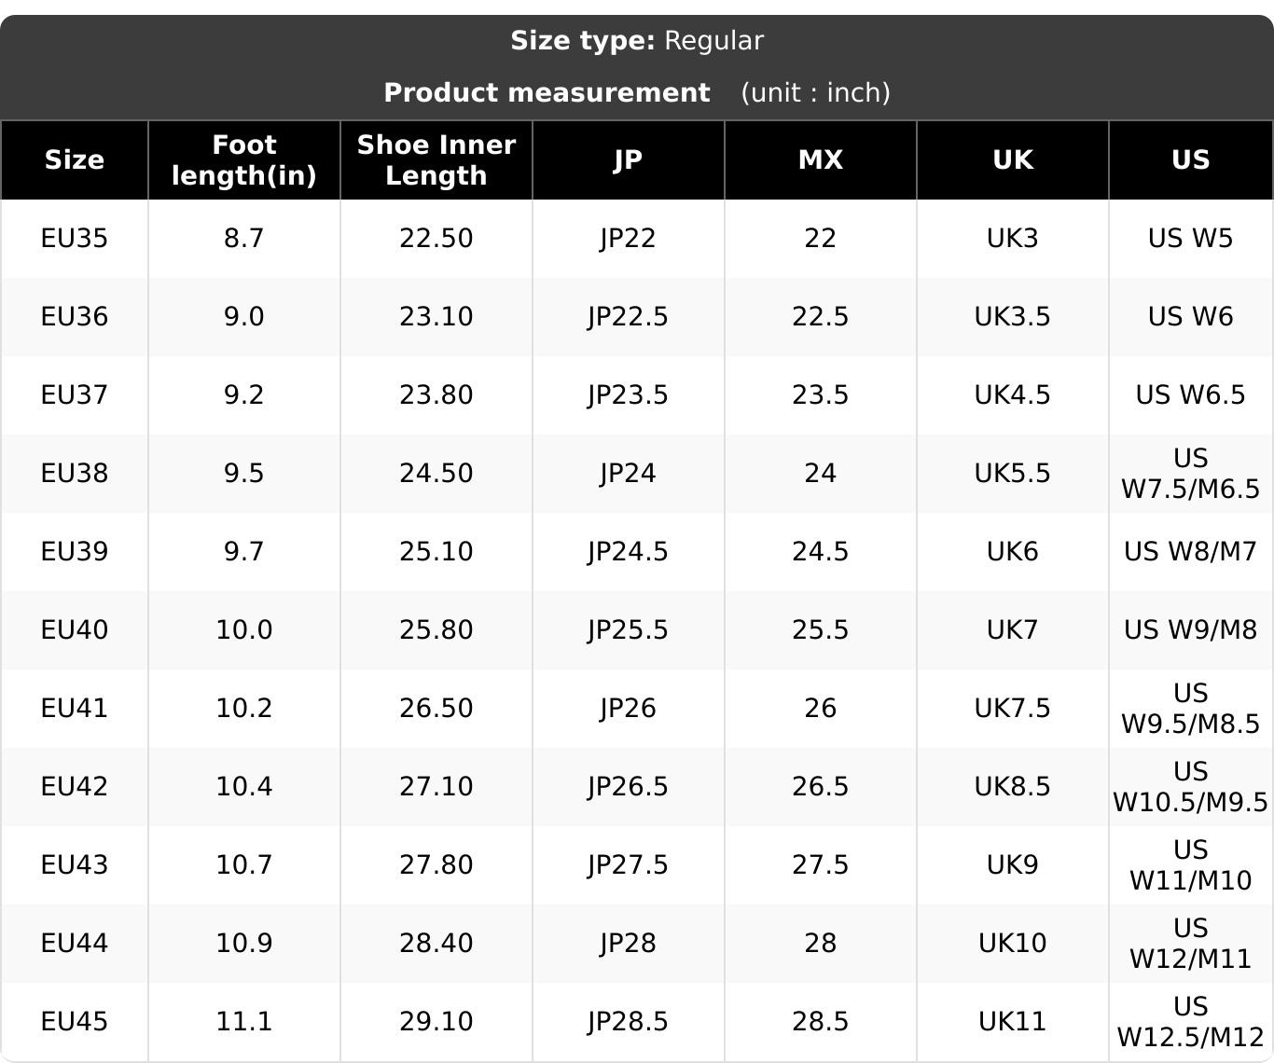Viewport: 1274px width, 1063px height.
Task: Select the US W12.5/M12 cell
Action: coord(1191,1022)
